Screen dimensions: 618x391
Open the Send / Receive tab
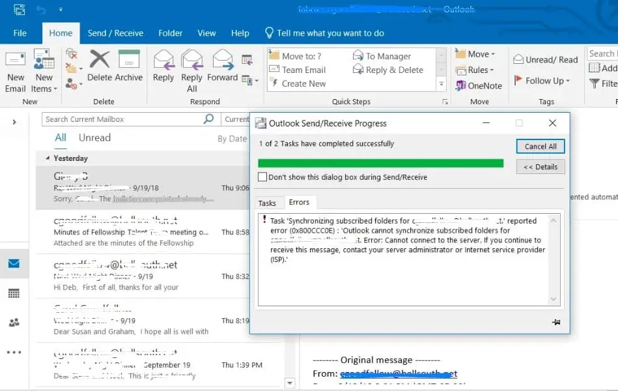click(x=115, y=33)
